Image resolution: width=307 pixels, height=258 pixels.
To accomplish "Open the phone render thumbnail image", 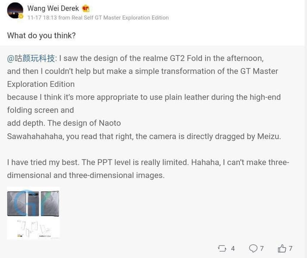I will click(33, 203).
